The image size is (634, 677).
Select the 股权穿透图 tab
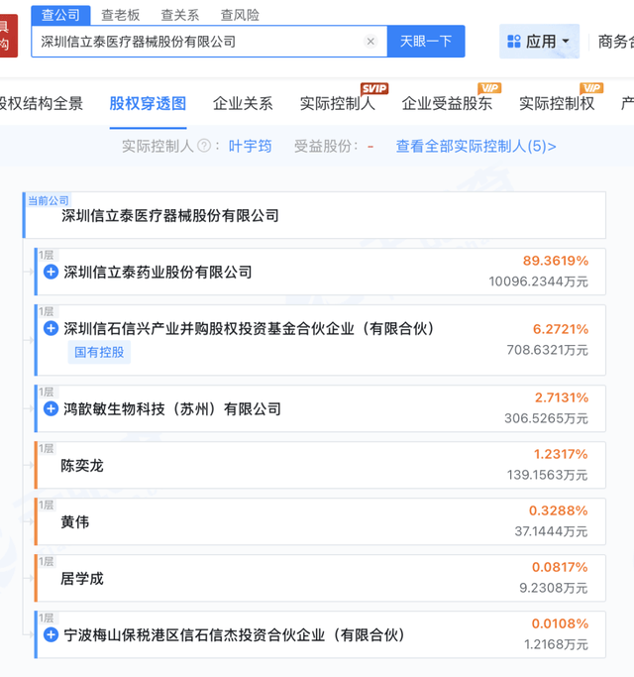148,104
